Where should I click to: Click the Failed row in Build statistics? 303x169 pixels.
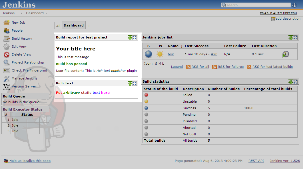[x=220, y=95]
